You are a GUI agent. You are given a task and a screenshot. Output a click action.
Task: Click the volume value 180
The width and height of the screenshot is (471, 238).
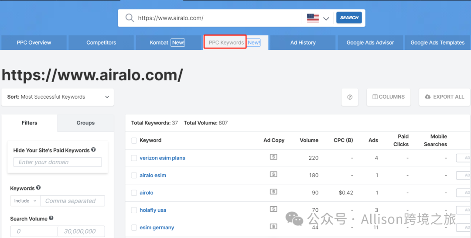point(314,176)
